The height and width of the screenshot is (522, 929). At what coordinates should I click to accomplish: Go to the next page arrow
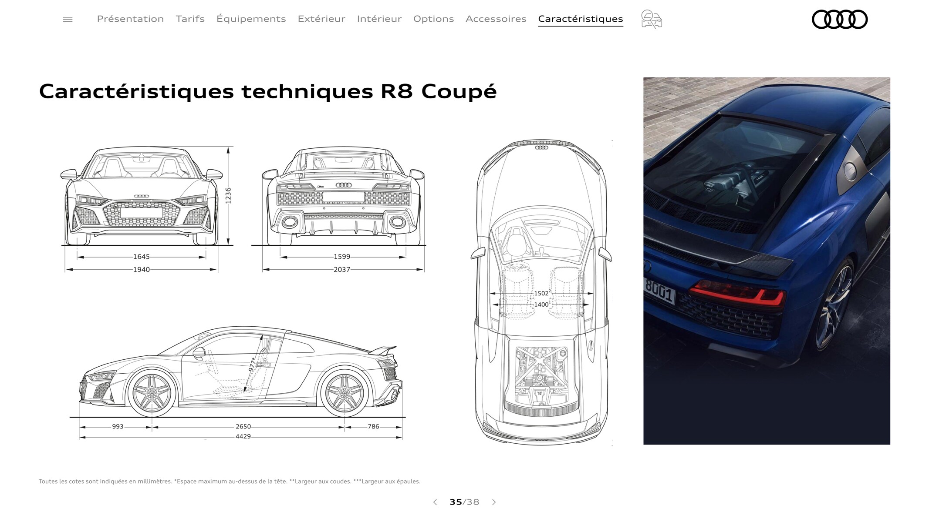[494, 502]
